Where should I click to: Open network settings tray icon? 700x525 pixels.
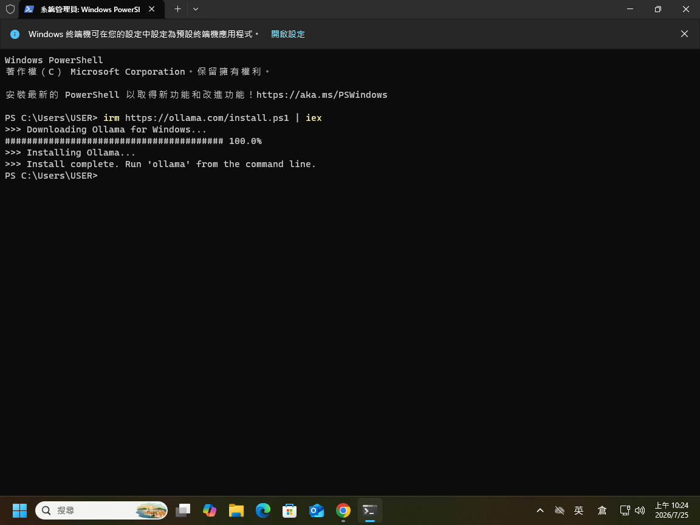[x=625, y=510]
